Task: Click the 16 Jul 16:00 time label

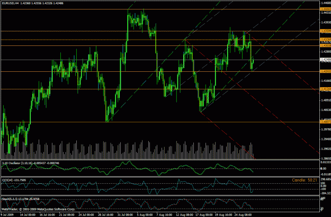Action: coord(48,215)
